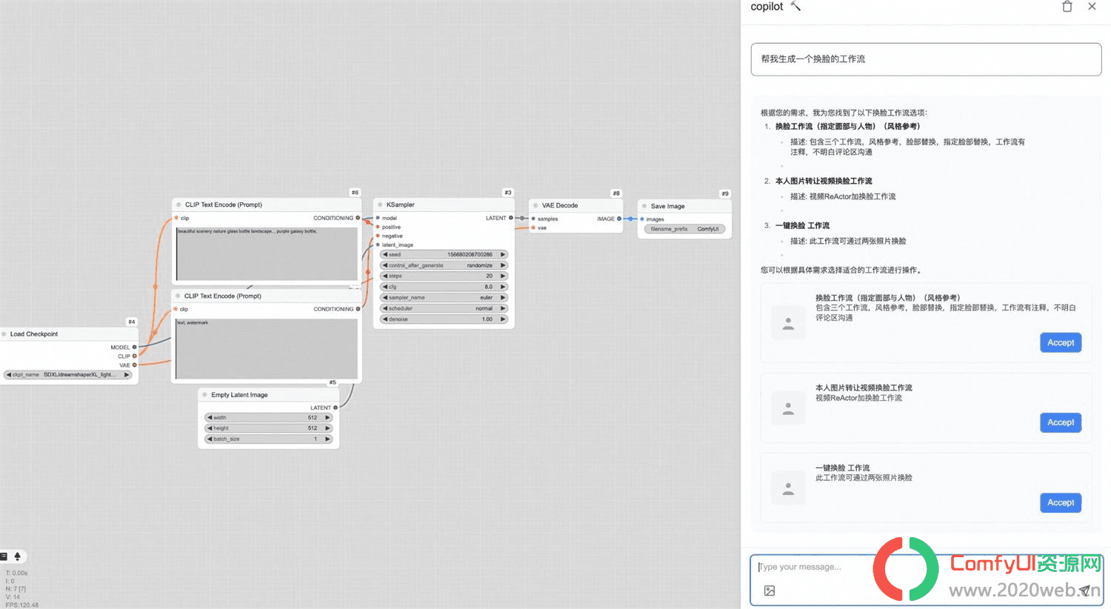The height and width of the screenshot is (609, 1111).
Task: Click the Load Checkpoint MODEL output port
Action: click(134, 347)
